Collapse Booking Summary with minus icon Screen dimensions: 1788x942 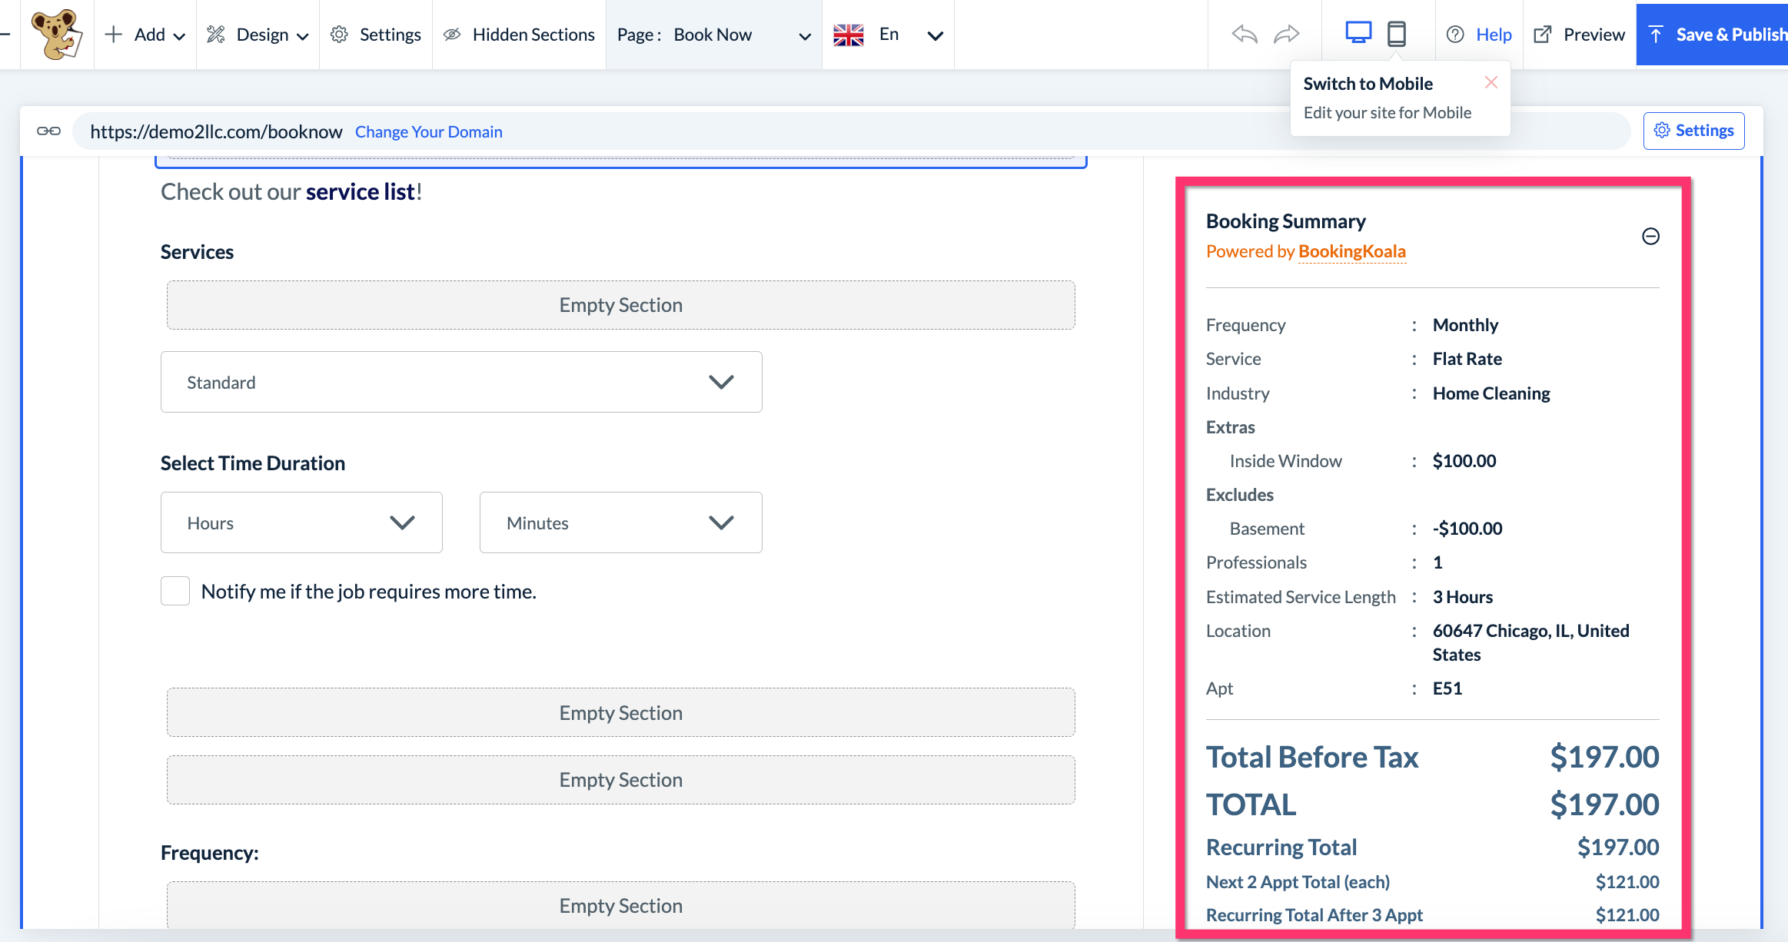point(1650,237)
